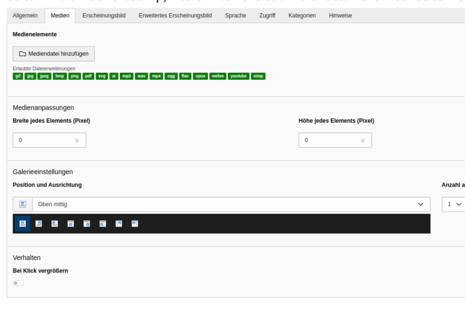Click the wav extension badge

coord(141,76)
